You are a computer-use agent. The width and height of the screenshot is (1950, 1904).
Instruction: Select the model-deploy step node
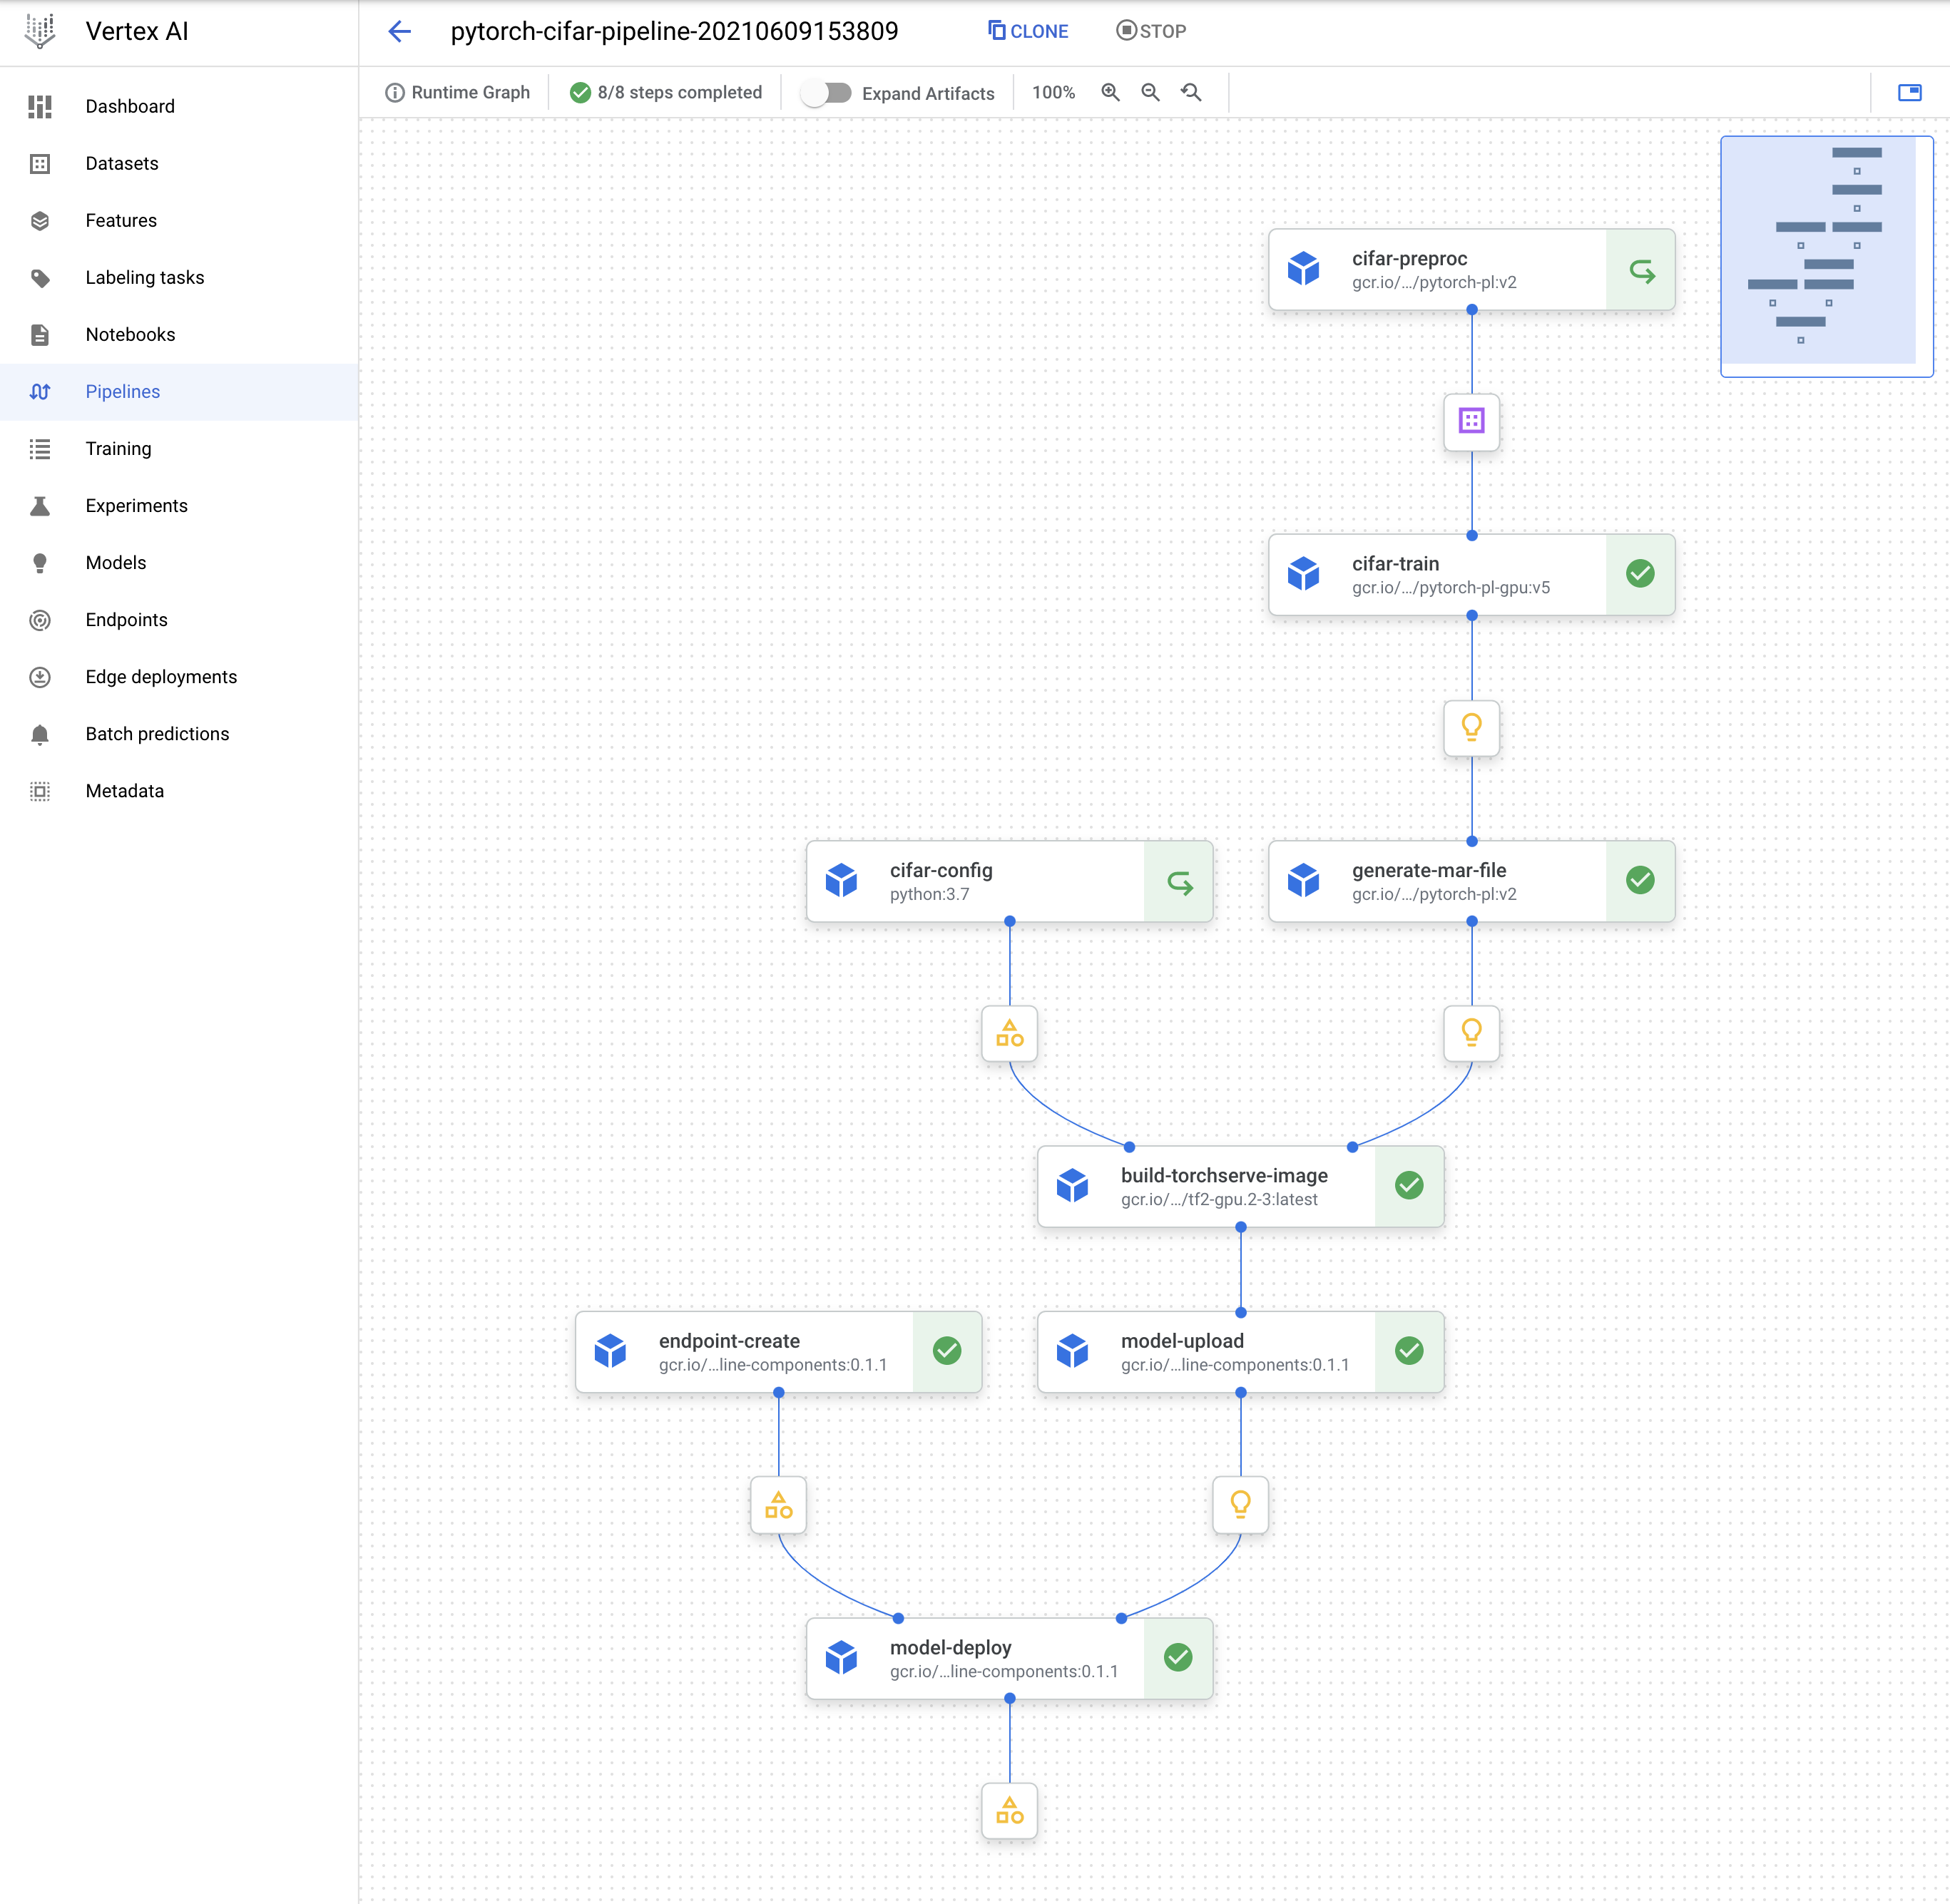pyautogui.click(x=1009, y=1658)
